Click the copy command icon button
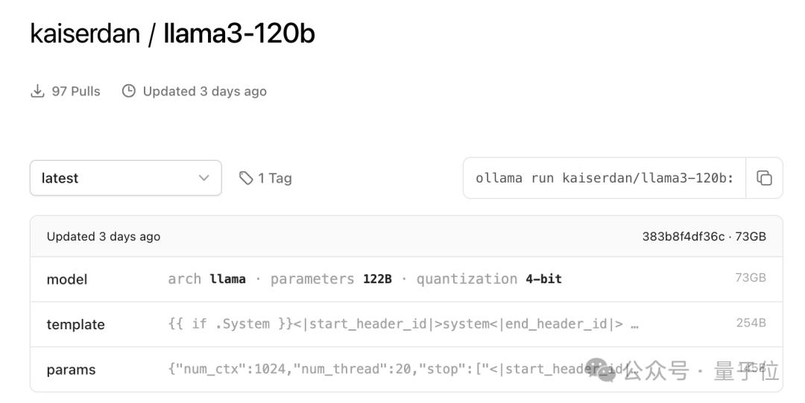Image resolution: width=805 pixels, height=403 pixels. click(x=764, y=178)
